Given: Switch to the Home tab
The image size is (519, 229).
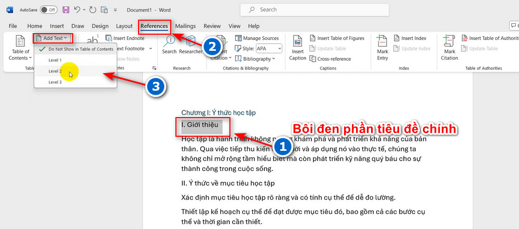Looking at the screenshot, I should (35, 26).
